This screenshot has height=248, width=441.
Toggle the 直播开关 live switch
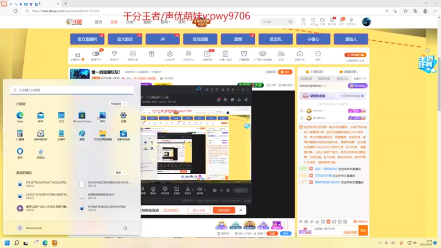96,56
